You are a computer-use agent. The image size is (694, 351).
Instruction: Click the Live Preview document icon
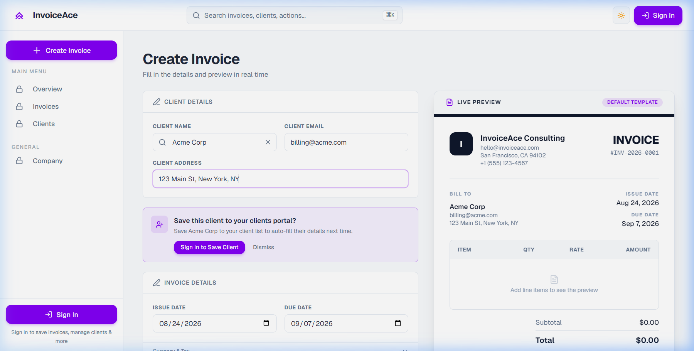coord(450,102)
